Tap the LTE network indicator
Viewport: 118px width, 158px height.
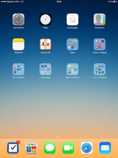[x=22, y=2]
